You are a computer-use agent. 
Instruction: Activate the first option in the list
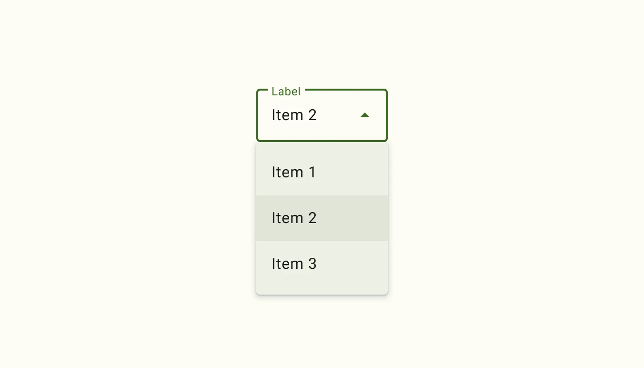click(294, 172)
